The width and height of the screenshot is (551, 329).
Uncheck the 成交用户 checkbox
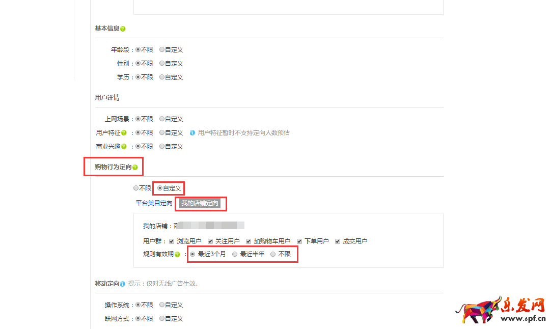coord(338,241)
